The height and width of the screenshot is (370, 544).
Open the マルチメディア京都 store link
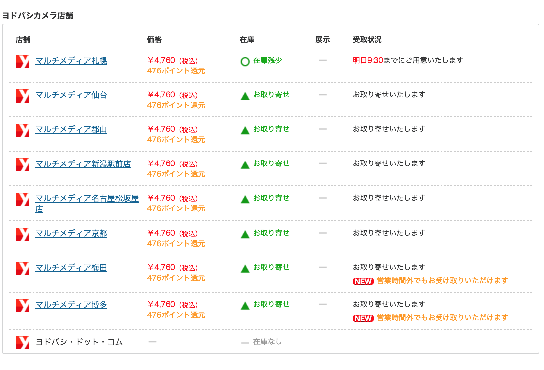(71, 233)
